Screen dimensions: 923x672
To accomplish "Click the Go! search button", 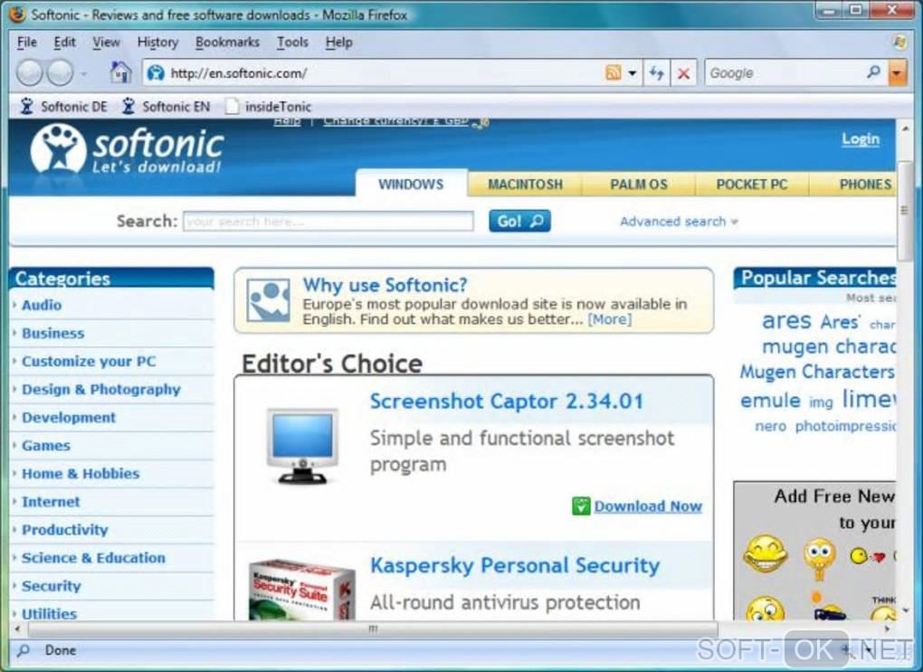I will pyautogui.click(x=519, y=221).
